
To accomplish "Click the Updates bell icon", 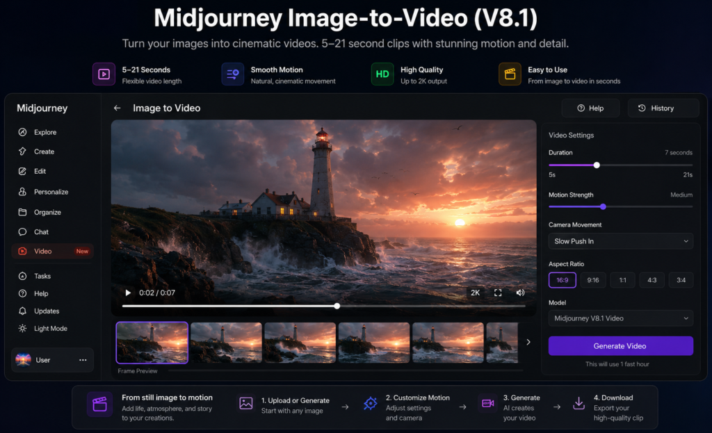I will click(x=22, y=311).
